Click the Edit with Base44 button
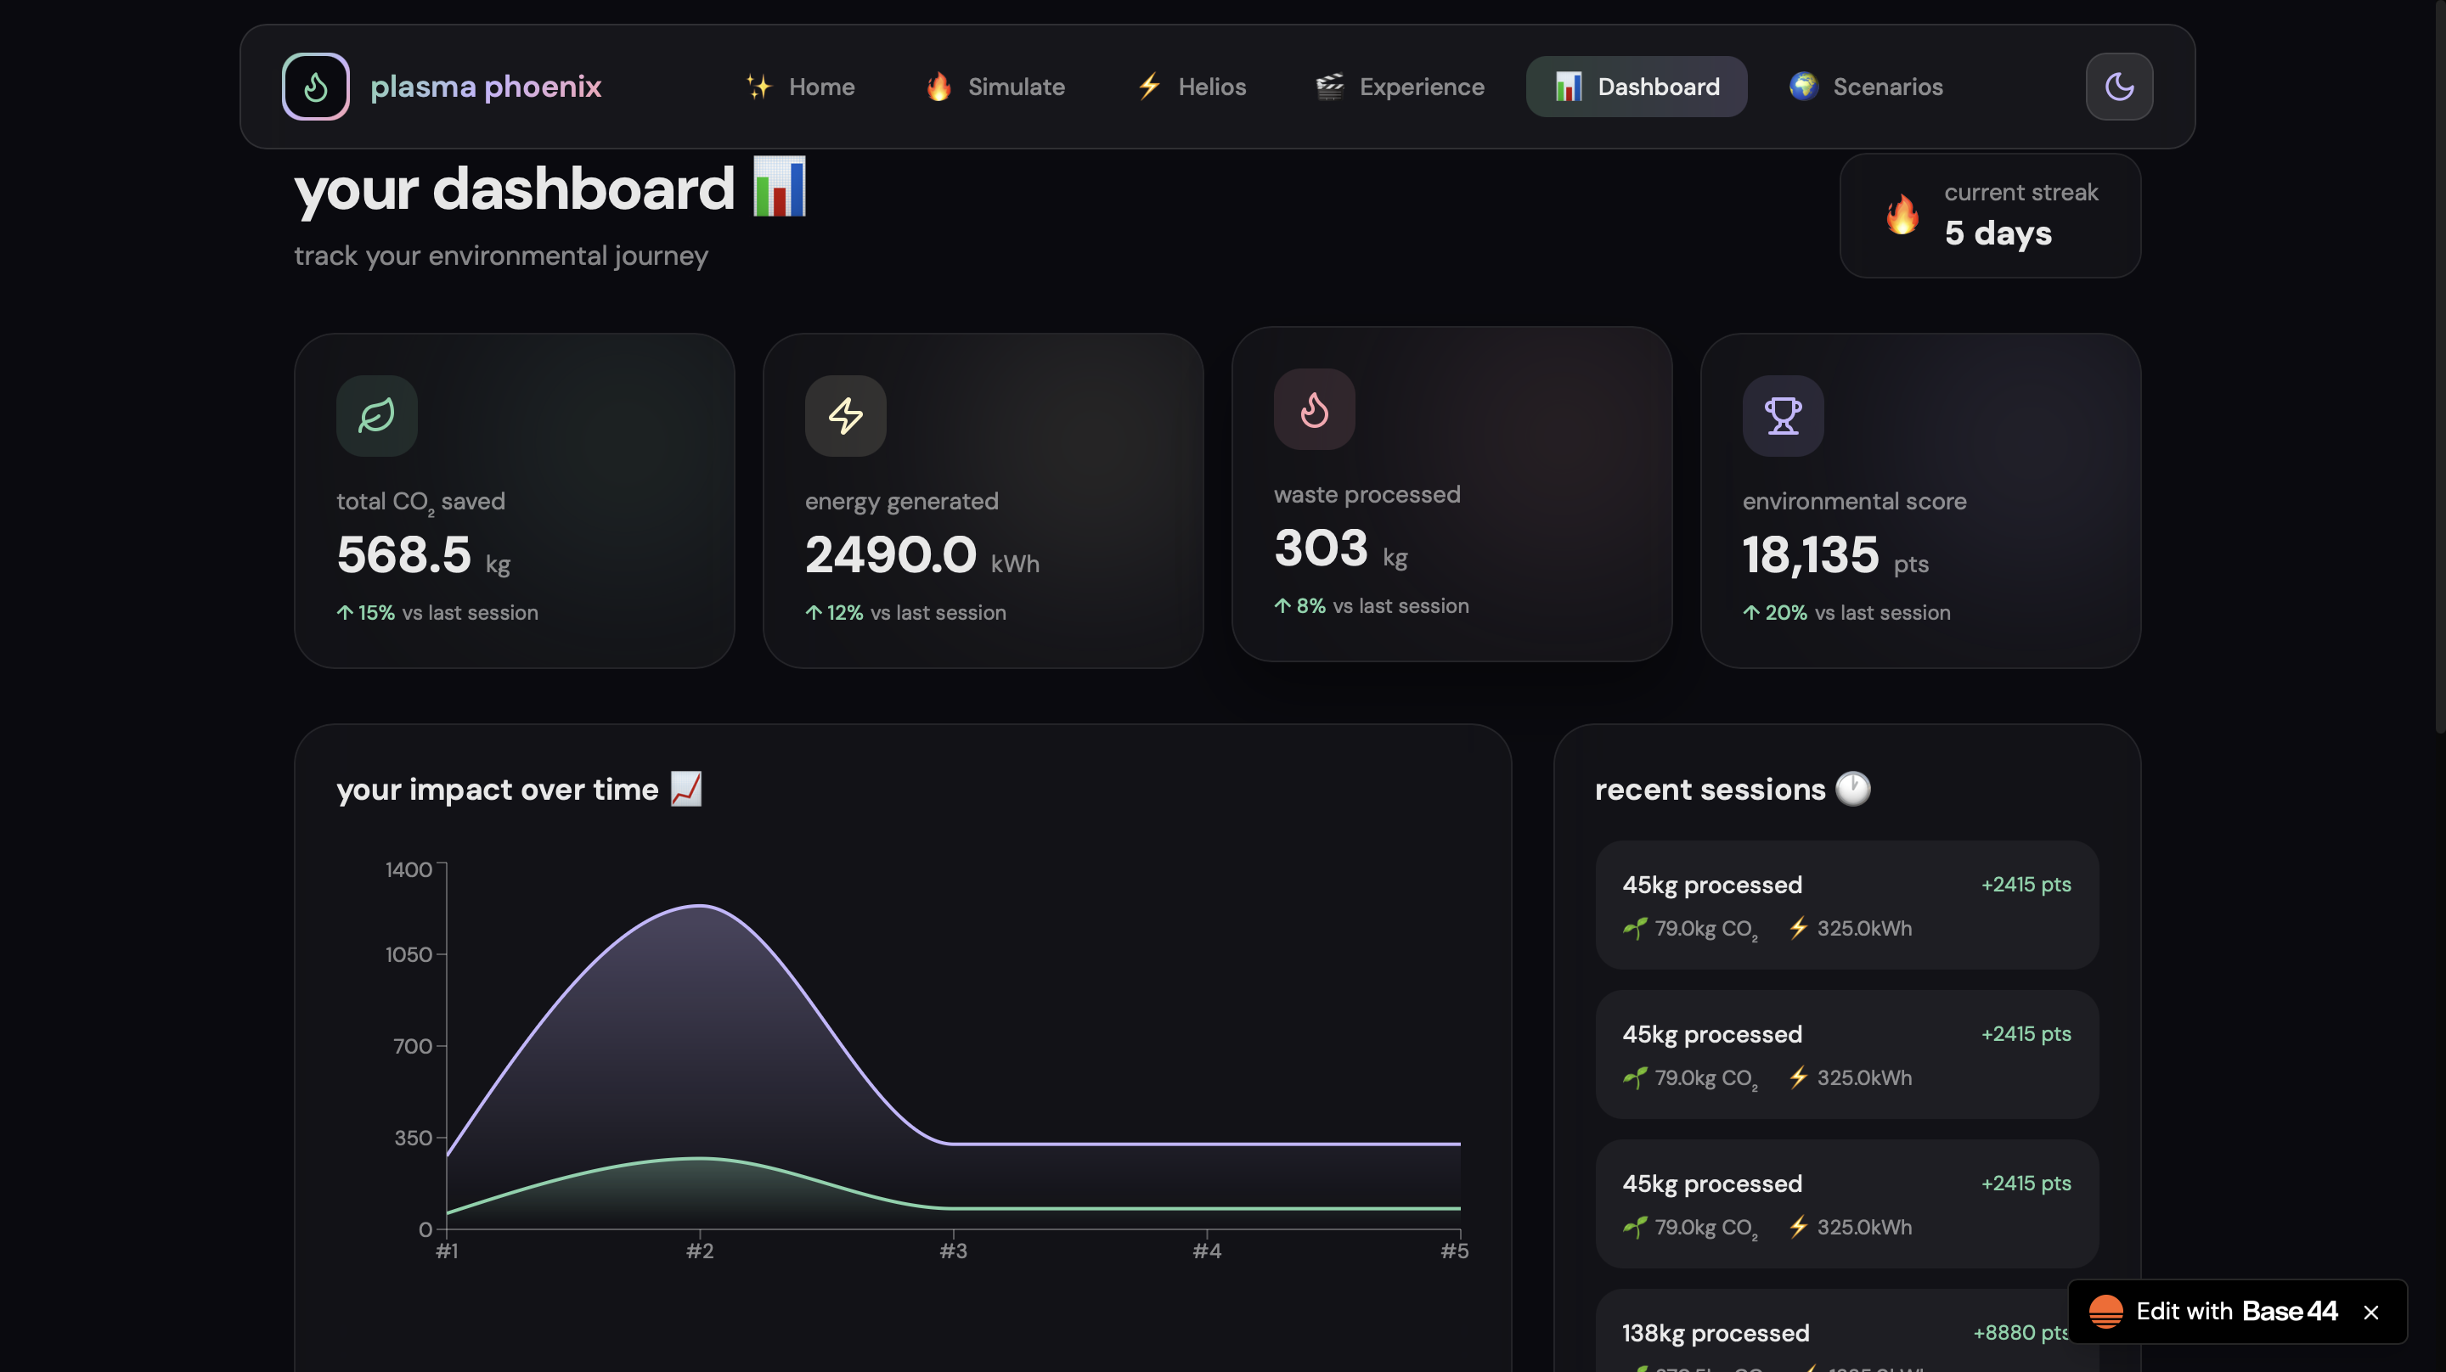The height and width of the screenshot is (1372, 2446). (2236, 1311)
